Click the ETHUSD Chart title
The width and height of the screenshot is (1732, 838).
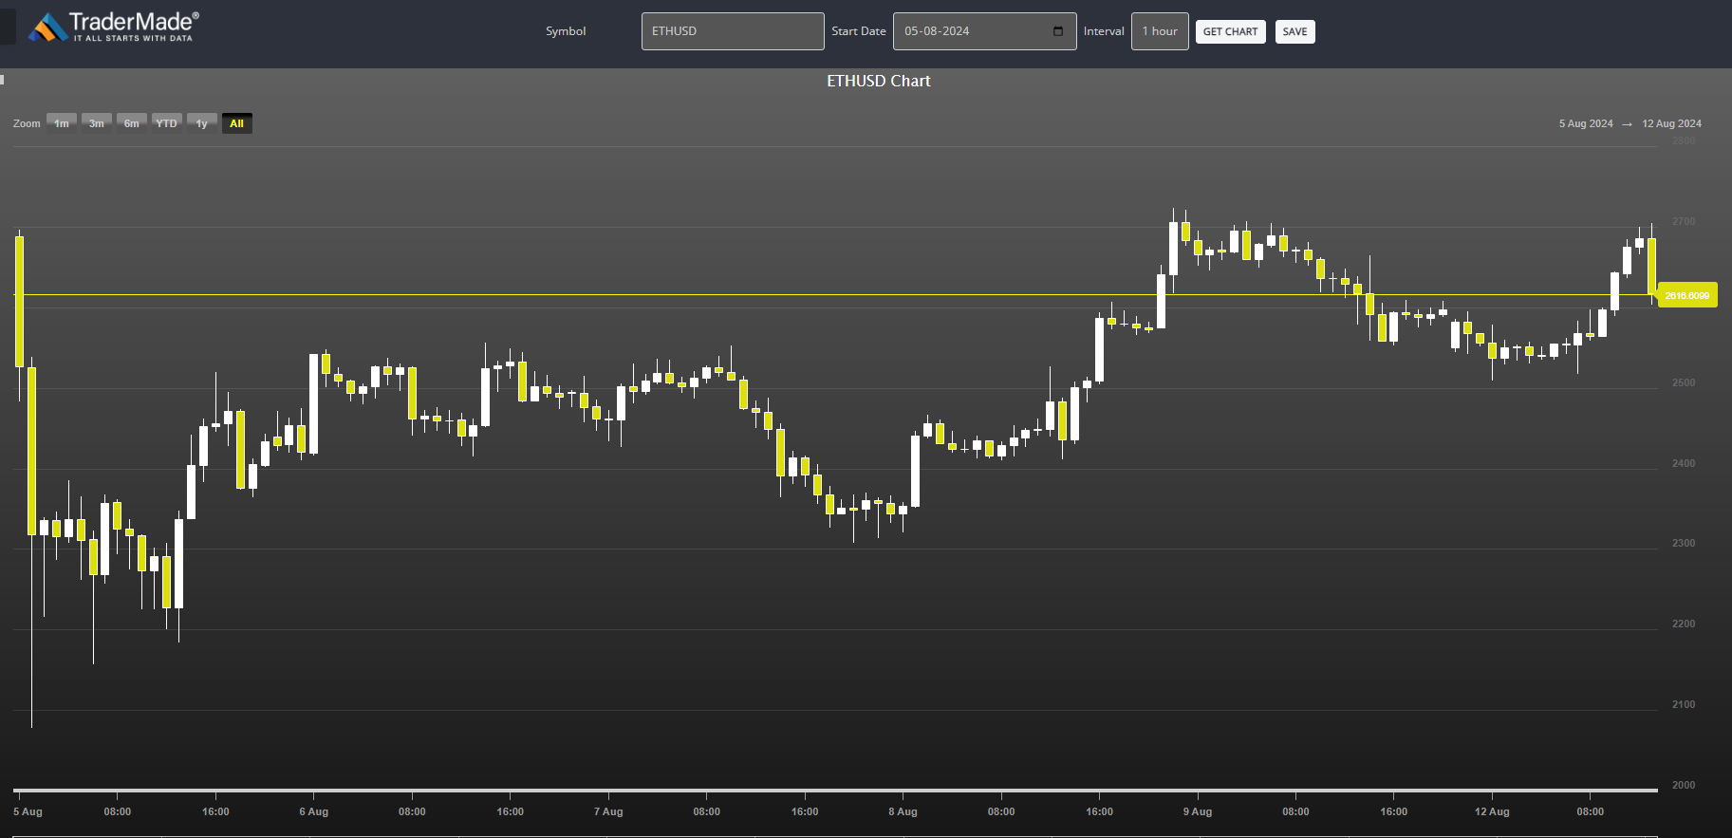click(x=879, y=82)
